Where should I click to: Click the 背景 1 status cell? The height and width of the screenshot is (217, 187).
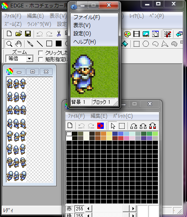(80, 102)
